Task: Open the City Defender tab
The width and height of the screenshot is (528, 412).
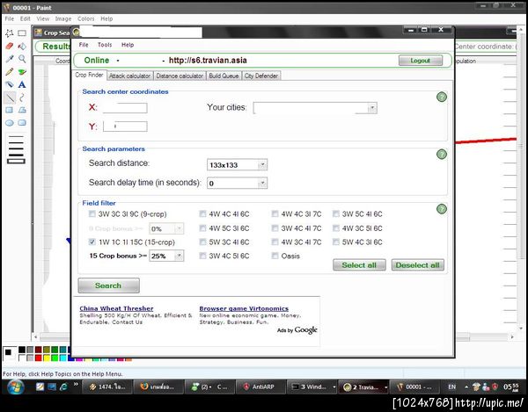Action: [261, 76]
